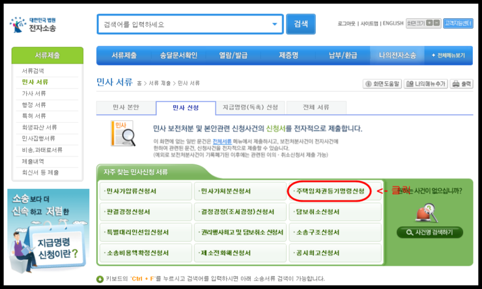Open 제소전화해신청서 form

240,253
